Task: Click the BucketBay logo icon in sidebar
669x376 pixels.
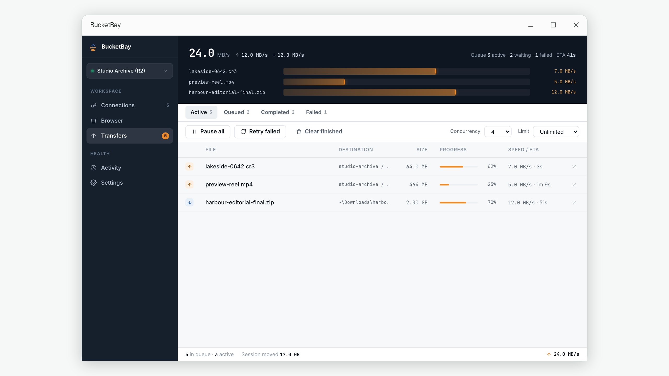Action: 93,47
